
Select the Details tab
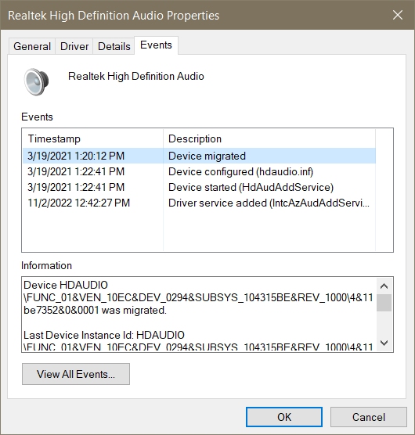pos(114,46)
